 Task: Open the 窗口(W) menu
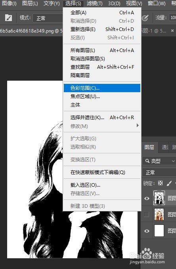(x=157, y=3)
